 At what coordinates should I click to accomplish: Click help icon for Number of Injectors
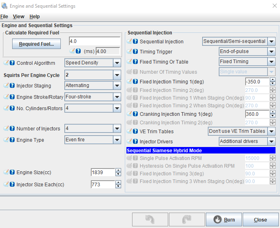click(12, 128)
